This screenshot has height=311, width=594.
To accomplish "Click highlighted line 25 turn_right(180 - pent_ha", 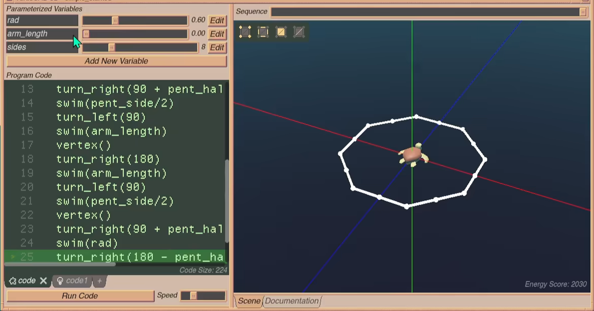I will pos(115,257).
